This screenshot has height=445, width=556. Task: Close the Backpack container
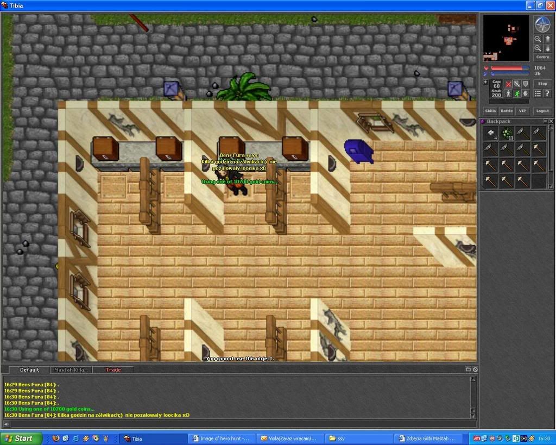(551, 121)
